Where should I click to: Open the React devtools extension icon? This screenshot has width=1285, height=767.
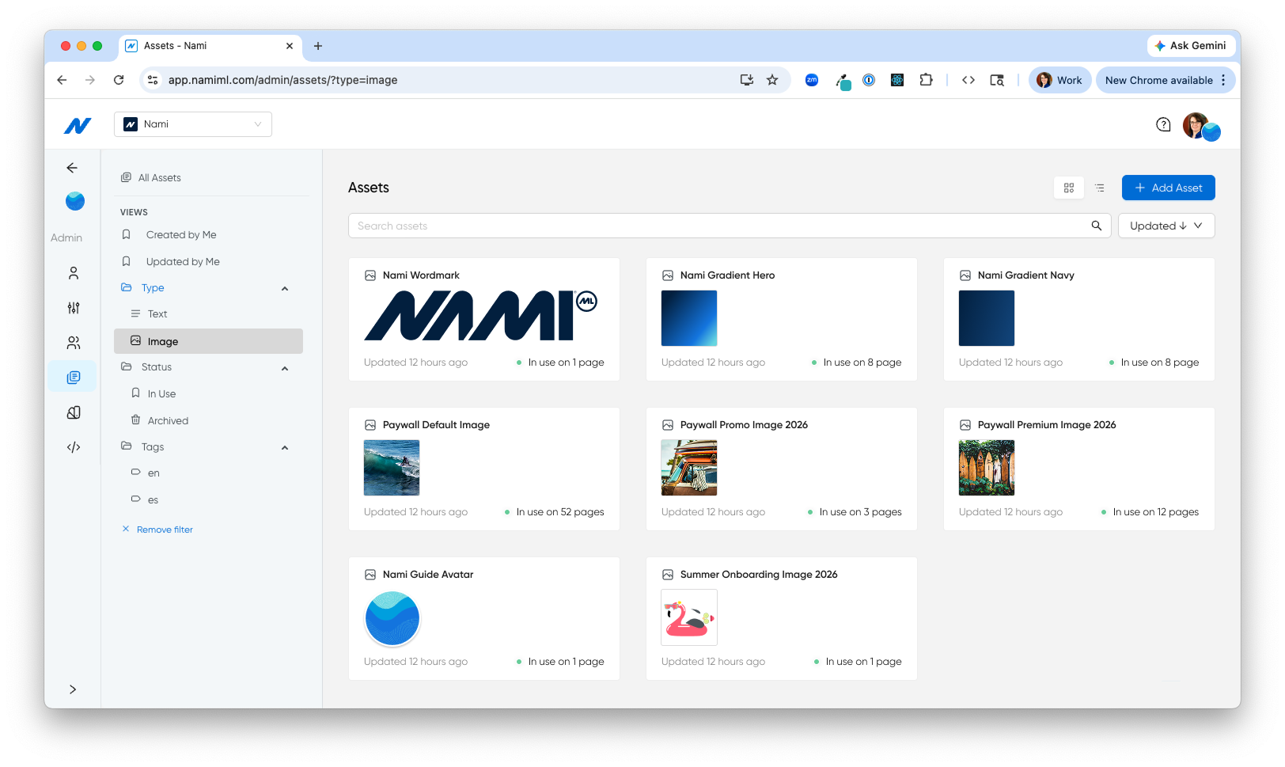pos(897,80)
